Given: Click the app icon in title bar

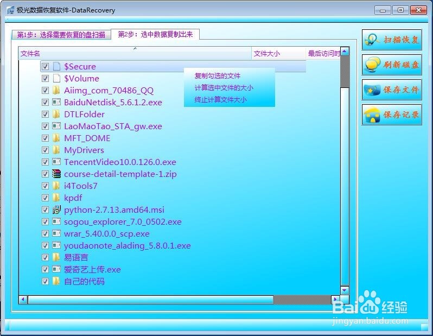Looking at the screenshot, I should [x=10, y=10].
